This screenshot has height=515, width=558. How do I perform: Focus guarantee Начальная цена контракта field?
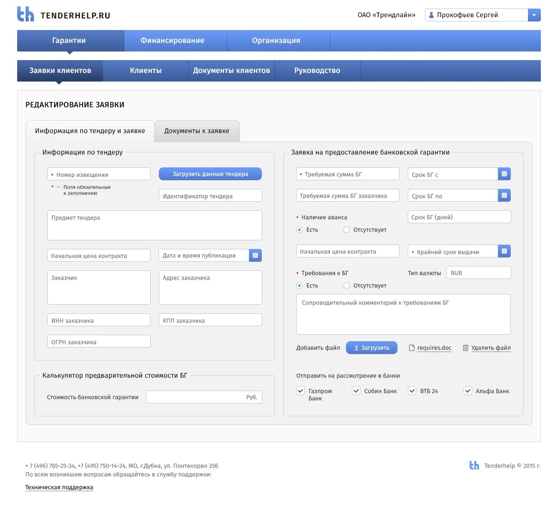[348, 251]
